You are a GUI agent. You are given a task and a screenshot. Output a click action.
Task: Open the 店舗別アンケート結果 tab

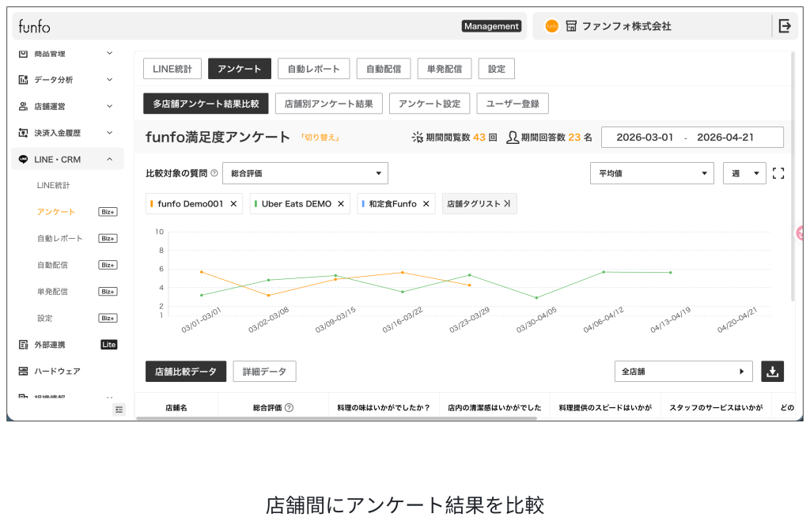[x=328, y=104]
